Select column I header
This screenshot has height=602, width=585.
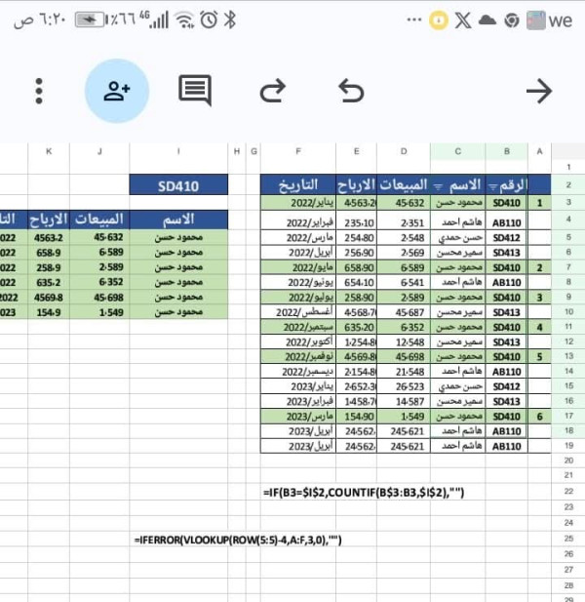[x=178, y=151]
